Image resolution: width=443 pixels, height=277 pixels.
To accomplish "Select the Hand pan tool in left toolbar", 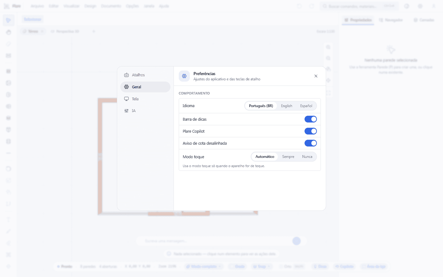I will pyautogui.click(x=8, y=32).
